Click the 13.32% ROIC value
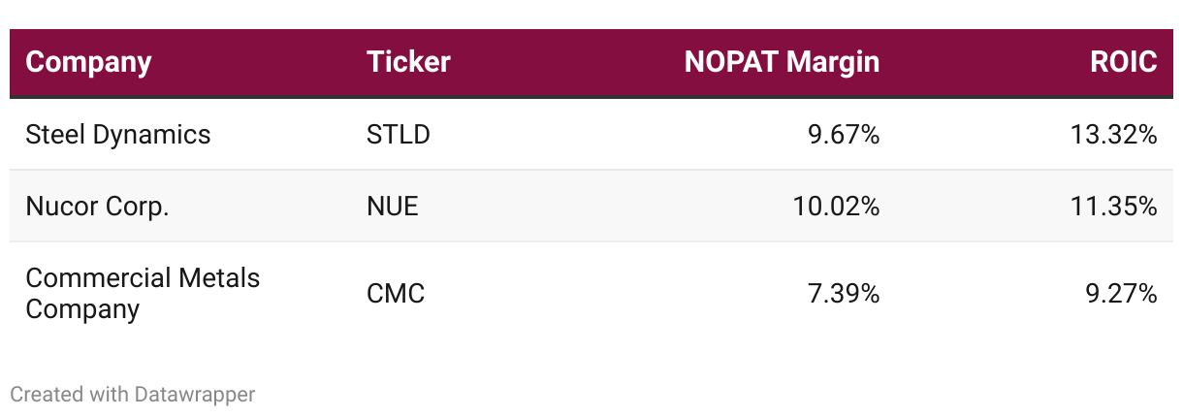This screenshot has width=1183, height=417. (1114, 134)
